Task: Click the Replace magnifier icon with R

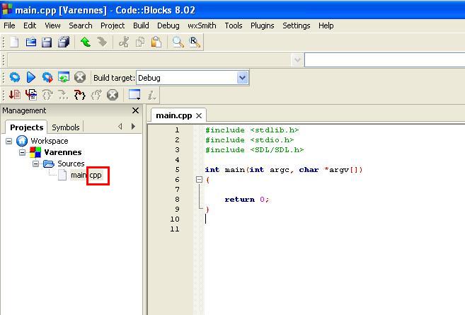Action: click(x=195, y=42)
